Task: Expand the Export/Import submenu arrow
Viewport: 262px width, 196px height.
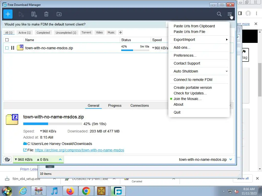Action: click(227, 40)
